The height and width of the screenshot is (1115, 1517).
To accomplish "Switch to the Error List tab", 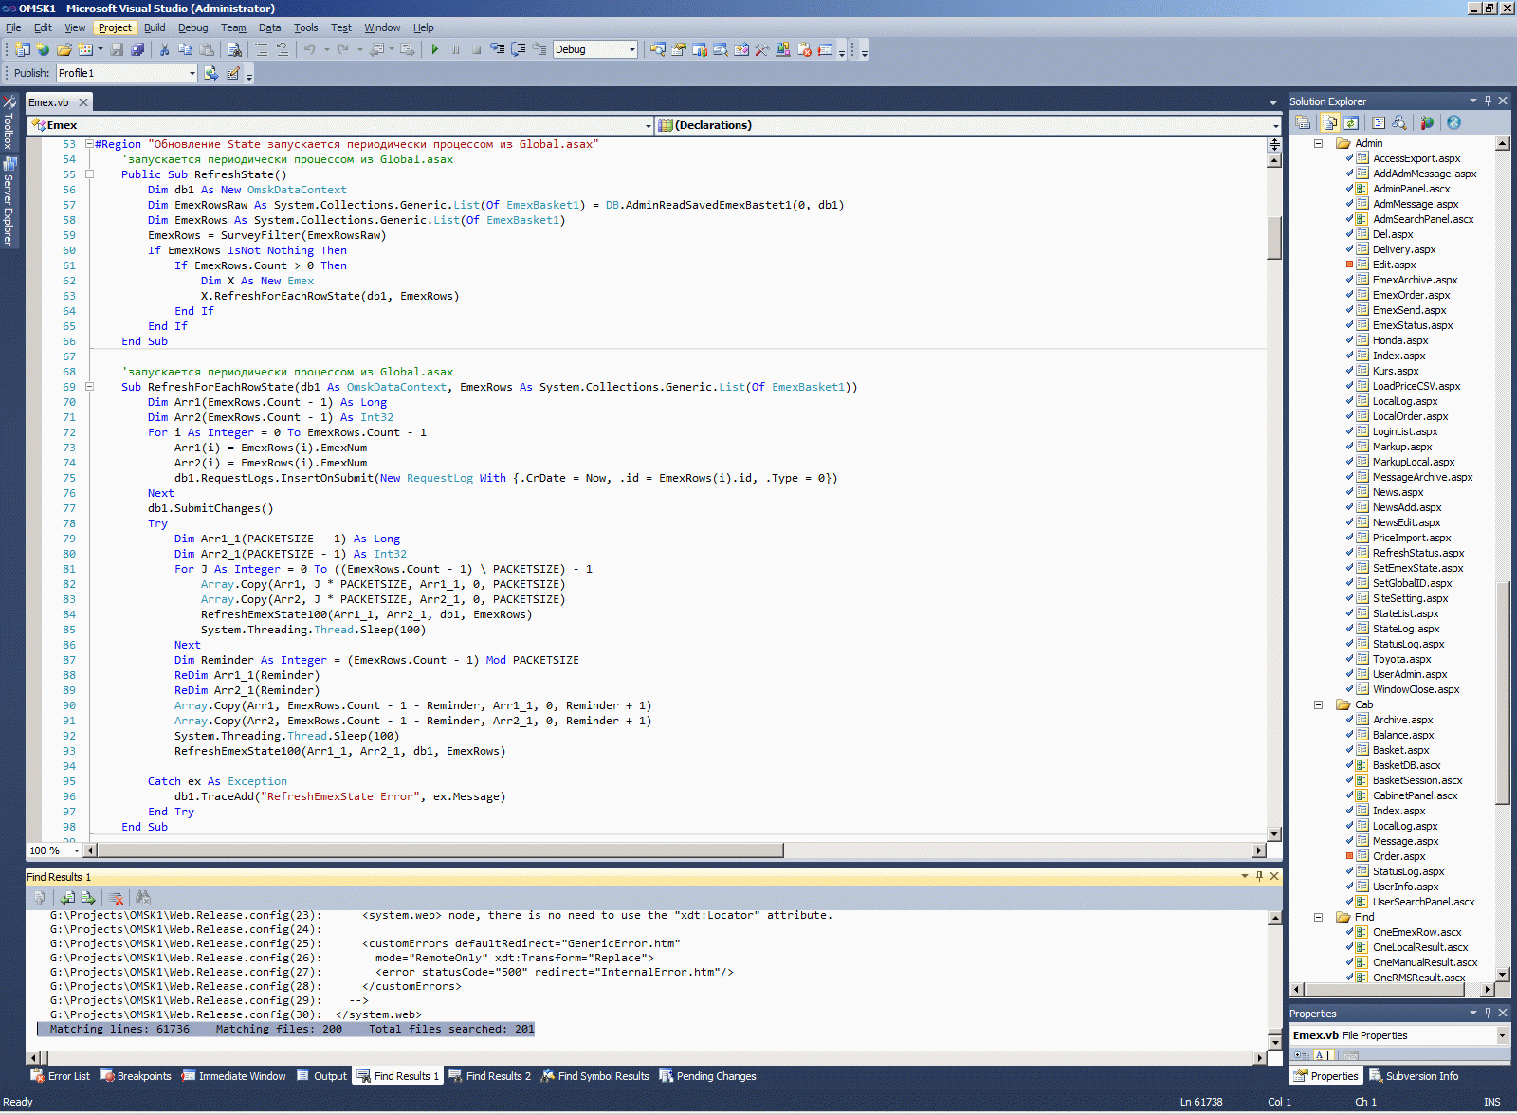I will tap(60, 1076).
